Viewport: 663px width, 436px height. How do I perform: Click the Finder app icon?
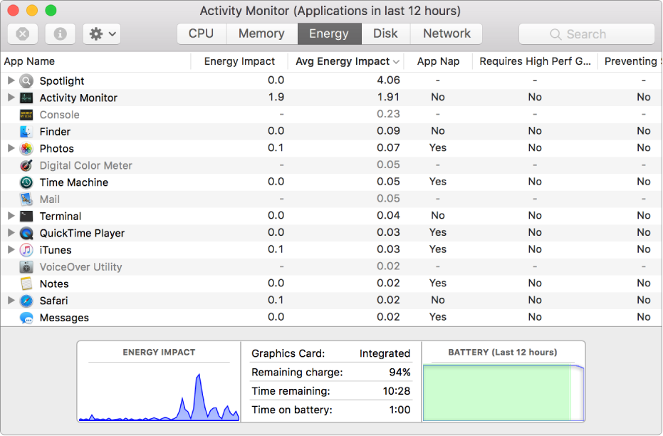(x=26, y=132)
